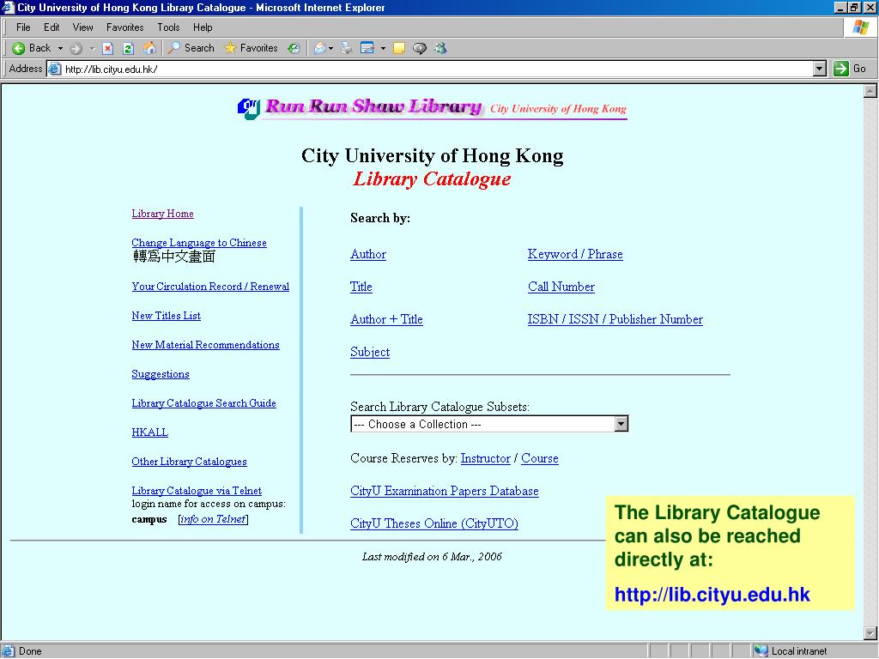879x659 pixels.
Task: Click the scrollbar down arrow
Action: pos(870,633)
